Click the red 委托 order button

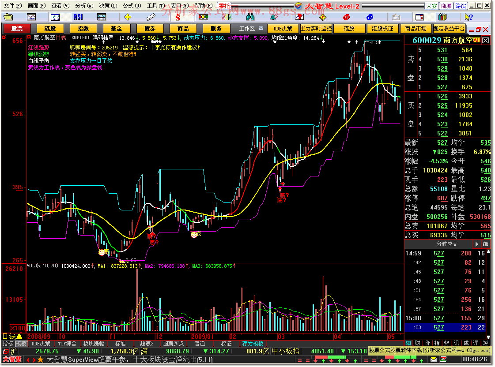(224, 6)
